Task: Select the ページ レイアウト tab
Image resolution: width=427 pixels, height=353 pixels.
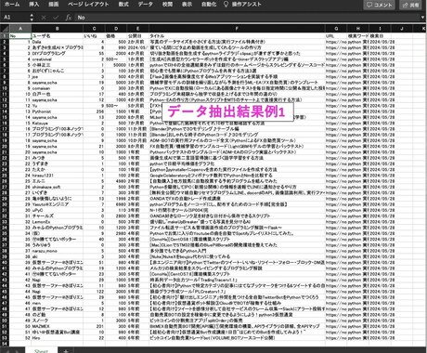Action: [88, 5]
